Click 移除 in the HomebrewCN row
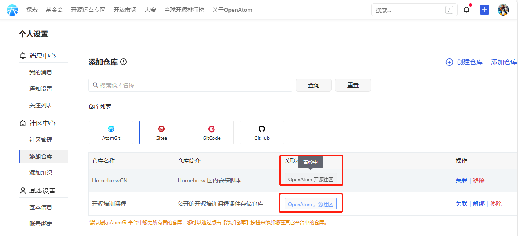 pyautogui.click(x=479, y=180)
